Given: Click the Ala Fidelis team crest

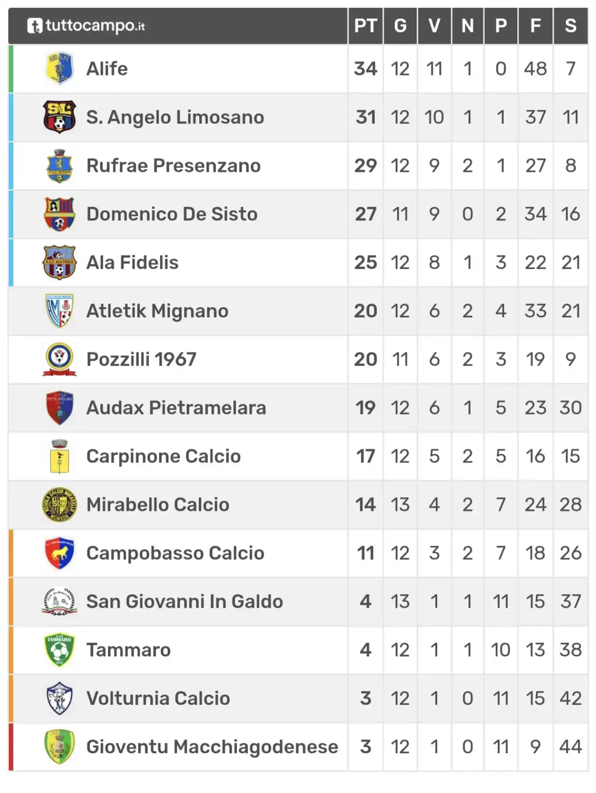Looking at the screenshot, I should click(x=59, y=262).
